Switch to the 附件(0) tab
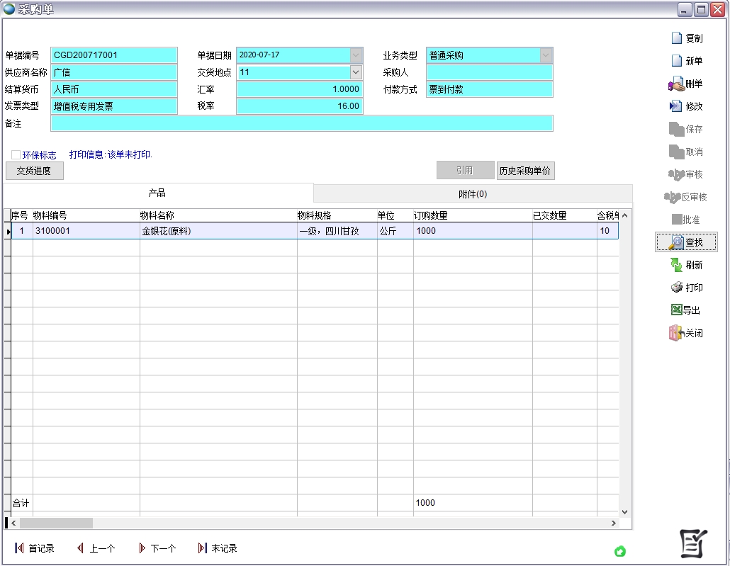730x566 pixels. pyautogui.click(x=473, y=194)
